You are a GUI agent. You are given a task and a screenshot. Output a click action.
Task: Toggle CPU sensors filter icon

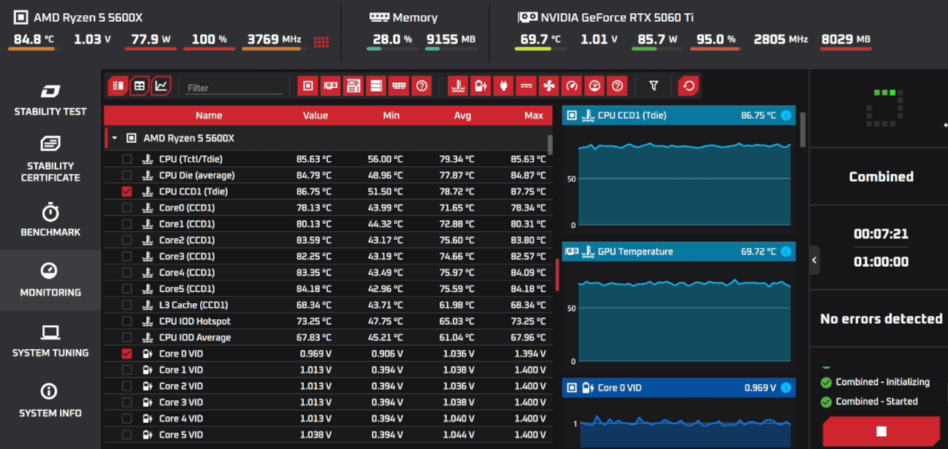(x=308, y=86)
